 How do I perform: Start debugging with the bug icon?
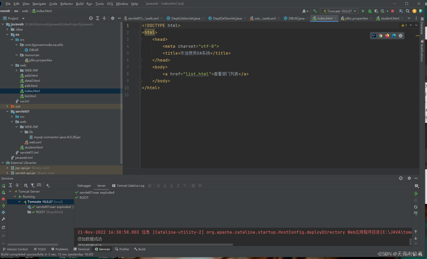tap(370, 11)
